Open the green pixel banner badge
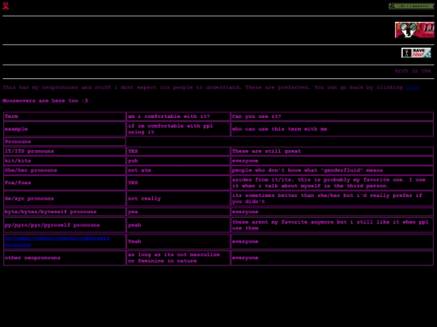 click(x=411, y=6)
